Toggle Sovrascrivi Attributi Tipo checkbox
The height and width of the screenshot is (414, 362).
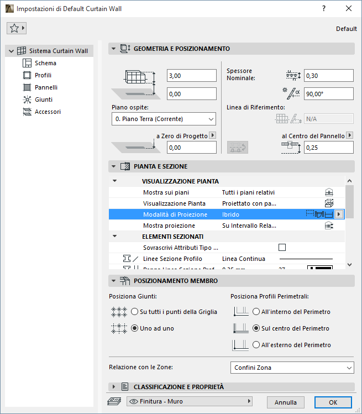click(x=282, y=248)
